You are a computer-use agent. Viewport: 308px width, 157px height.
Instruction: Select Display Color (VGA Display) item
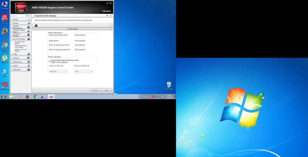pos(20,50)
